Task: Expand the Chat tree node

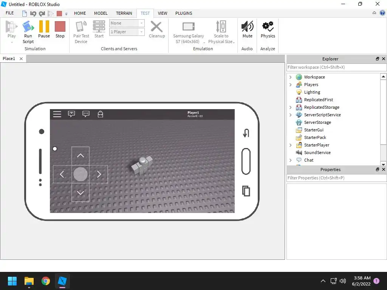Action: pos(291,160)
